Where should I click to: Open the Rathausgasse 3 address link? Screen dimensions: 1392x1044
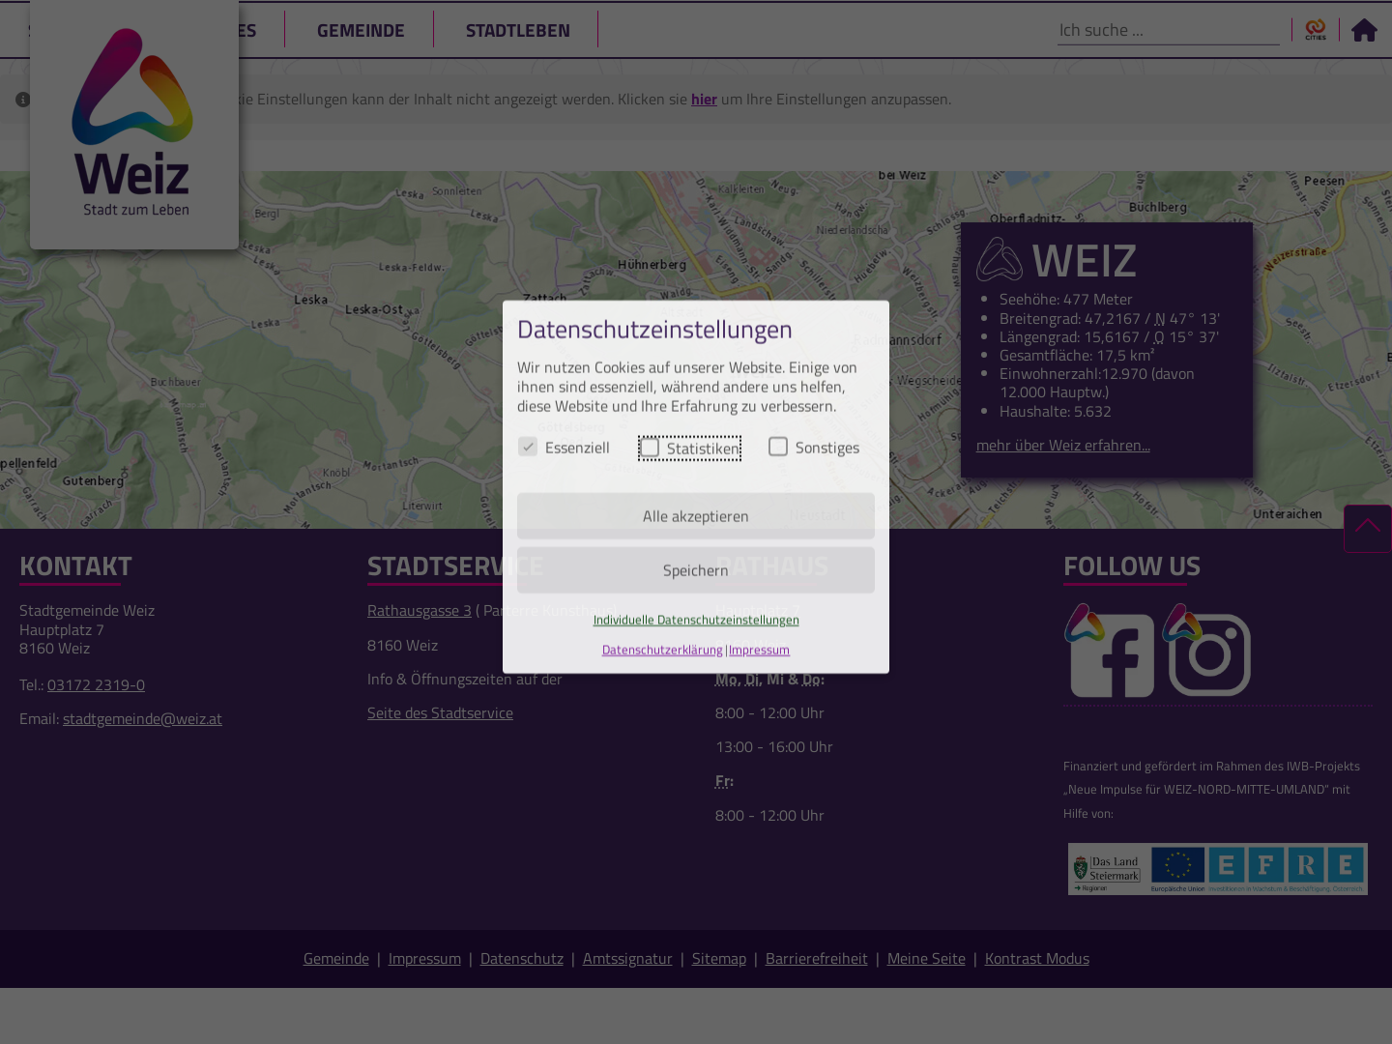pos(420,610)
